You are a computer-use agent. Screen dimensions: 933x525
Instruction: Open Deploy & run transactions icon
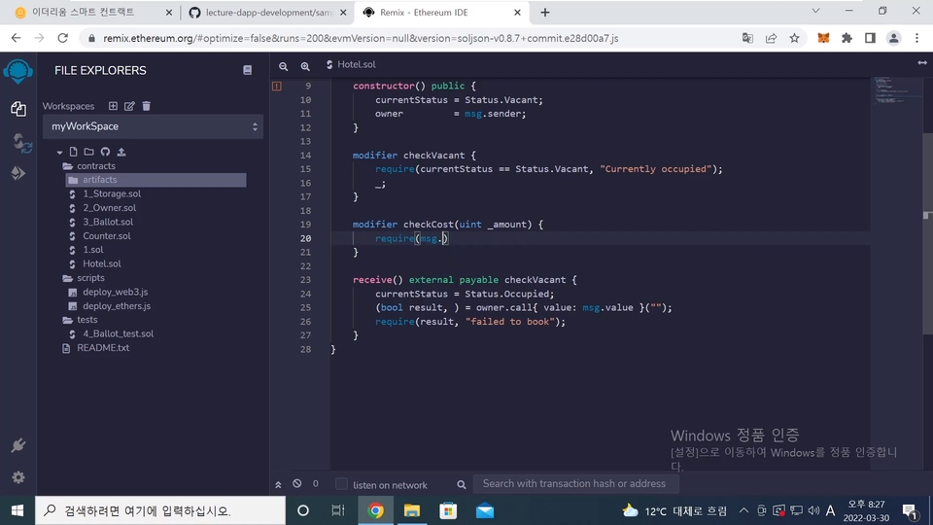point(17,173)
